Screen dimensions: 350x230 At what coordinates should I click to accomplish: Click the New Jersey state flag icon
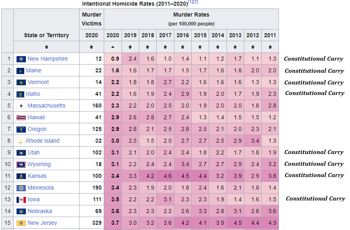click(x=21, y=223)
